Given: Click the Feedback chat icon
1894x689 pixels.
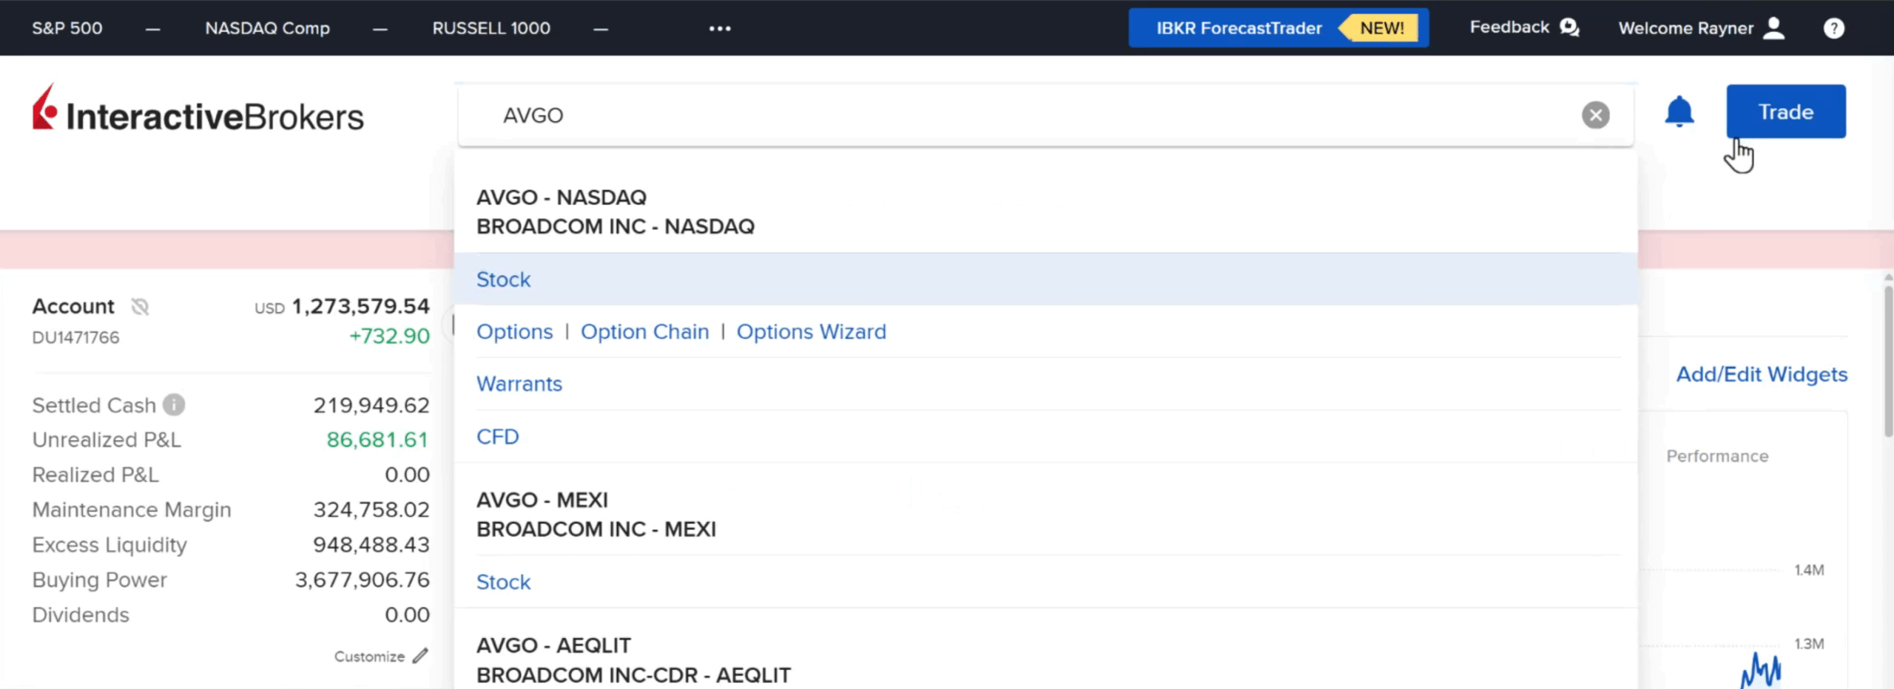Looking at the screenshot, I should tap(1568, 28).
